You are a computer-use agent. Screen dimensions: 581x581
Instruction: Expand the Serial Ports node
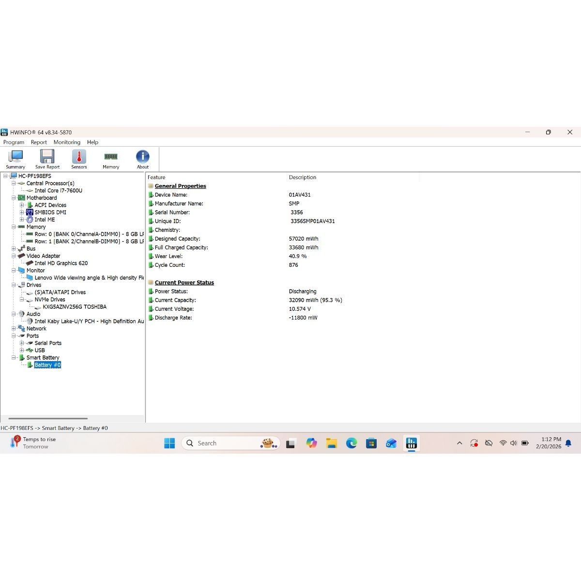tap(22, 343)
